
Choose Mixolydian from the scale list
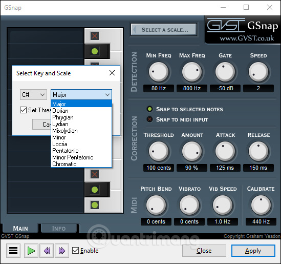coord(81,131)
